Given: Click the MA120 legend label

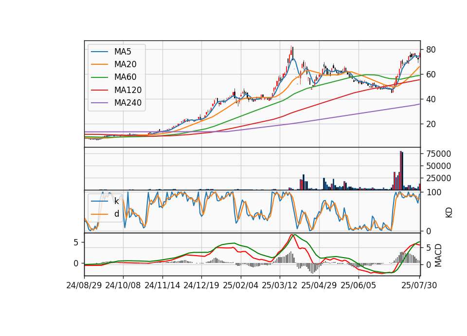Looking at the screenshot, I should pyautogui.click(x=128, y=90).
